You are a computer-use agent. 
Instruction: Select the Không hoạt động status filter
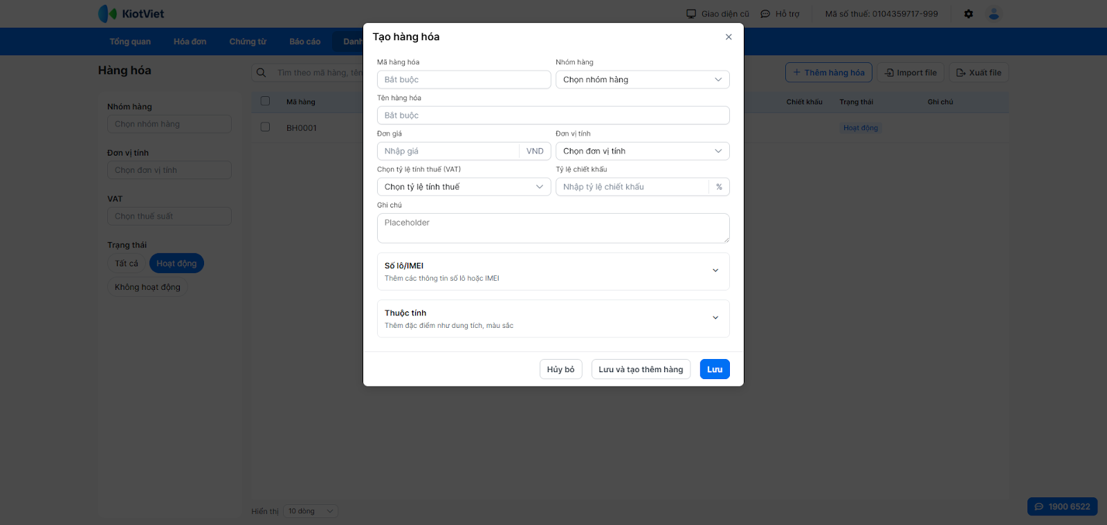[147, 287]
